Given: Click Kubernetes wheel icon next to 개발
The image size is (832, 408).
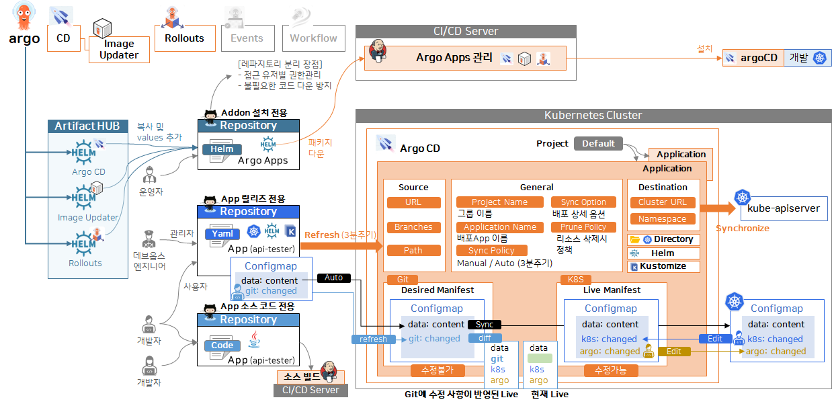Looking at the screenshot, I should (819, 58).
